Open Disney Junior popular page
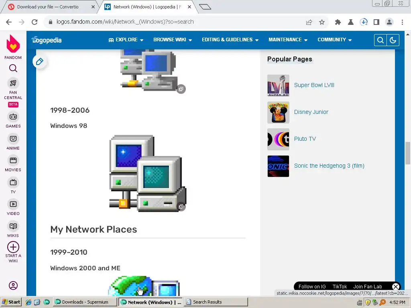 tap(311, 112)
